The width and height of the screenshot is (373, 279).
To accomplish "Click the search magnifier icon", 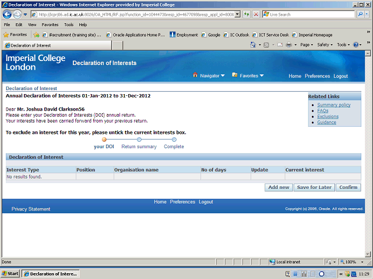I will point(360,14).
